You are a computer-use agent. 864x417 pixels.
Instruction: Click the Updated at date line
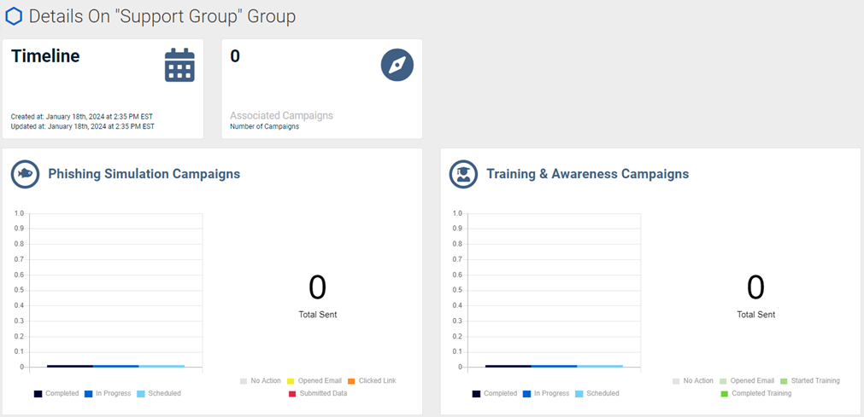click(x=83, y=126)
